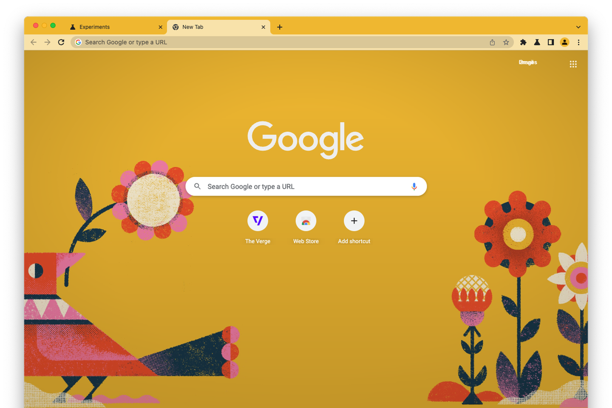Image resolution: width=612 pixels, height=408 pixels.
Task: Bookmark this page with the star icon
Action: click(506, 42)
